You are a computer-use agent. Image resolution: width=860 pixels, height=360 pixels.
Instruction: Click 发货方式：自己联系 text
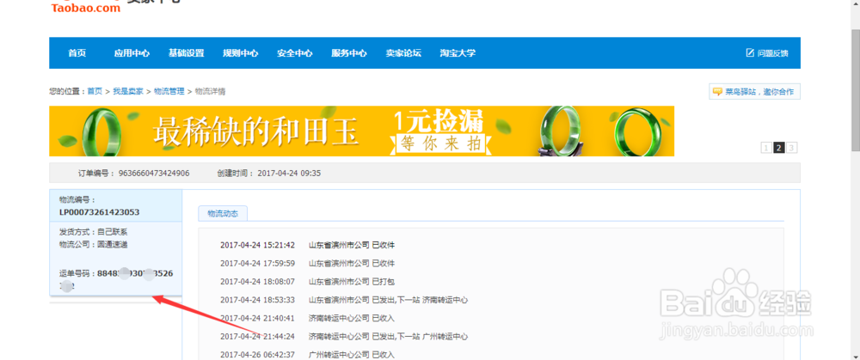coord(93,232)
